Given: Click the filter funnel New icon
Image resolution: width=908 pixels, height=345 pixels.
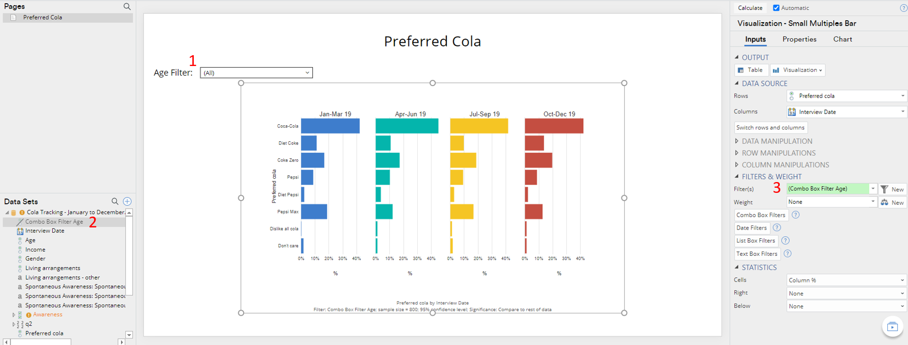Looking at the screenshot, I should tap(885, 189).
